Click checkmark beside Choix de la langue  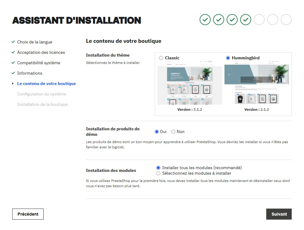(x=13, y=42)
